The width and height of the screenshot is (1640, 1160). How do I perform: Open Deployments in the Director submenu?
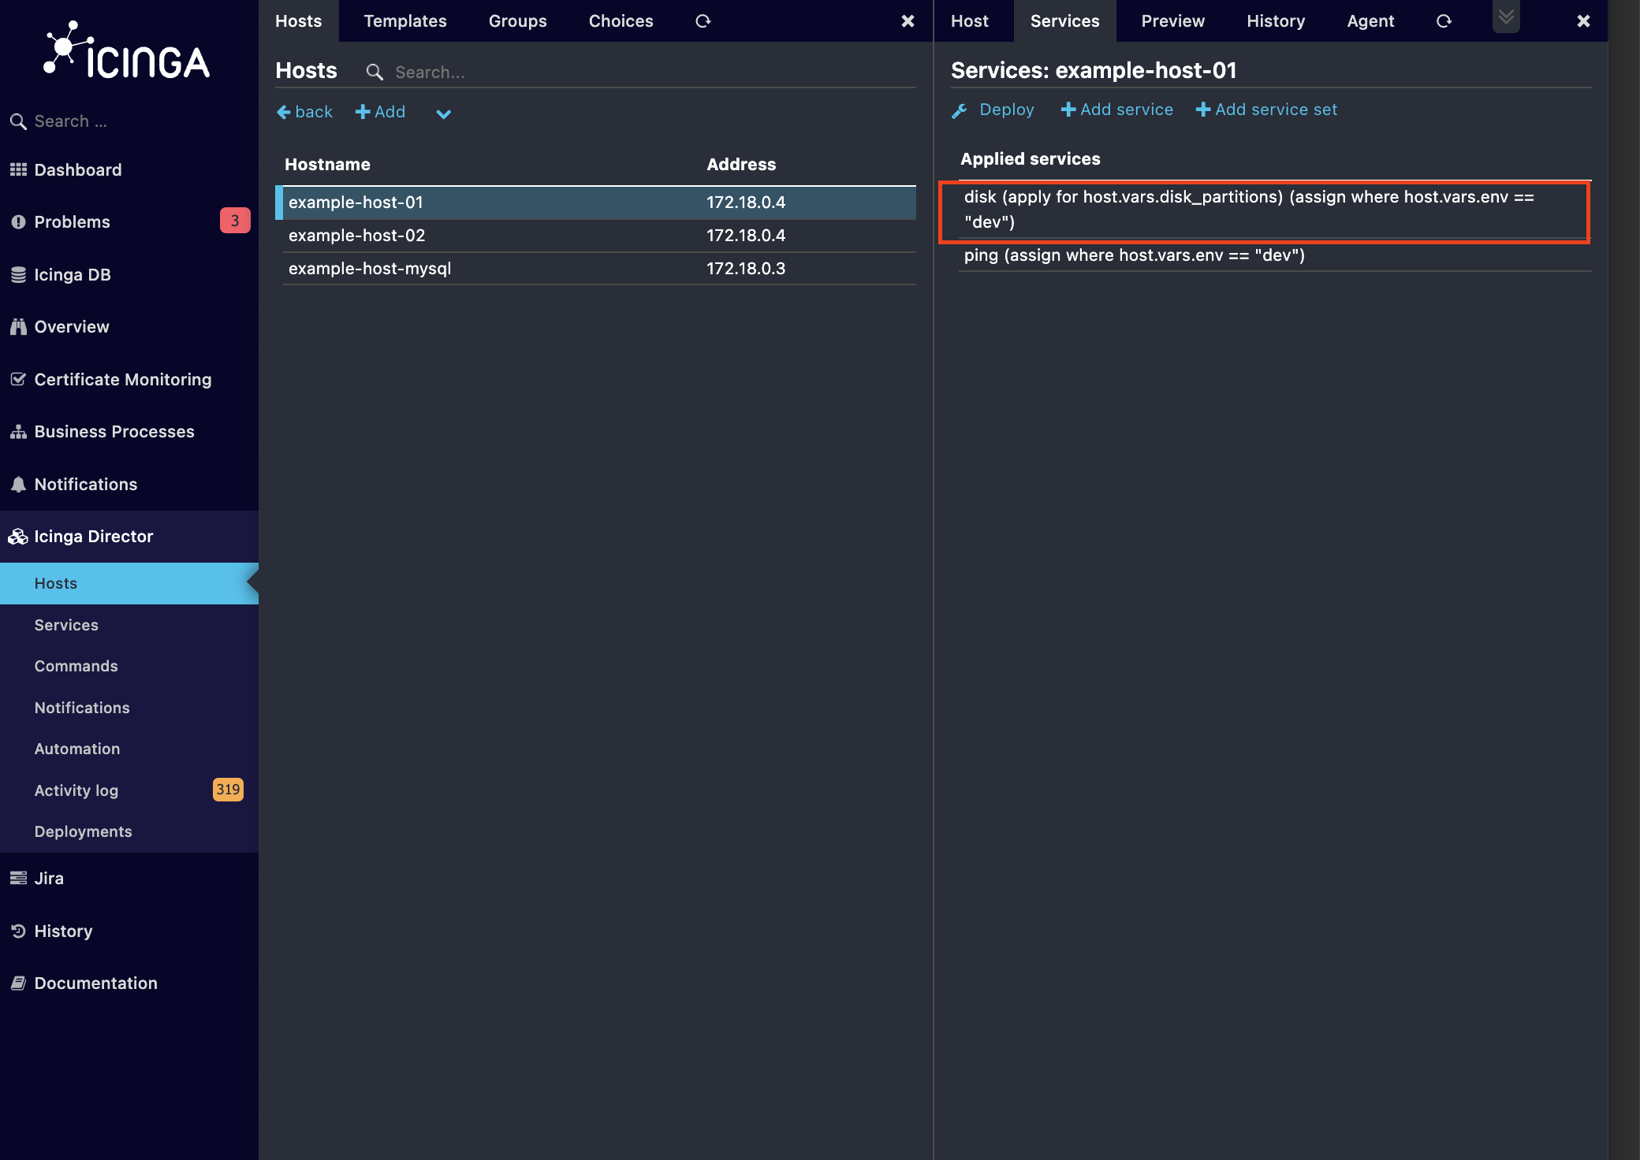click(83, 831)
